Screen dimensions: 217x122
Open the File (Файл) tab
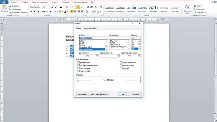pos(4,2)
